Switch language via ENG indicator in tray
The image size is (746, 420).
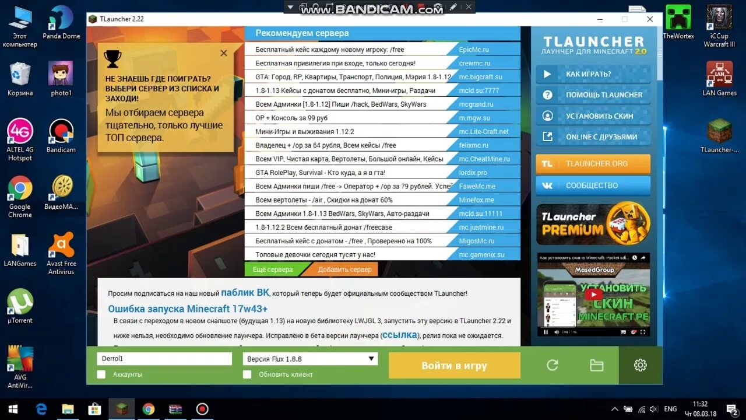(670, 409)
